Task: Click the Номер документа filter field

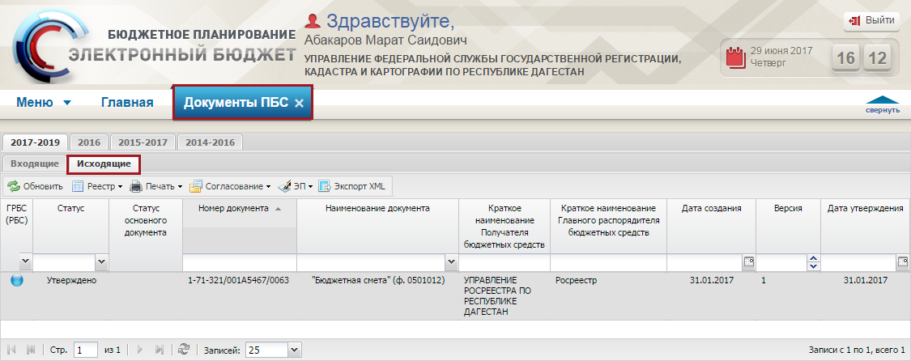Action: coord(240,263)
